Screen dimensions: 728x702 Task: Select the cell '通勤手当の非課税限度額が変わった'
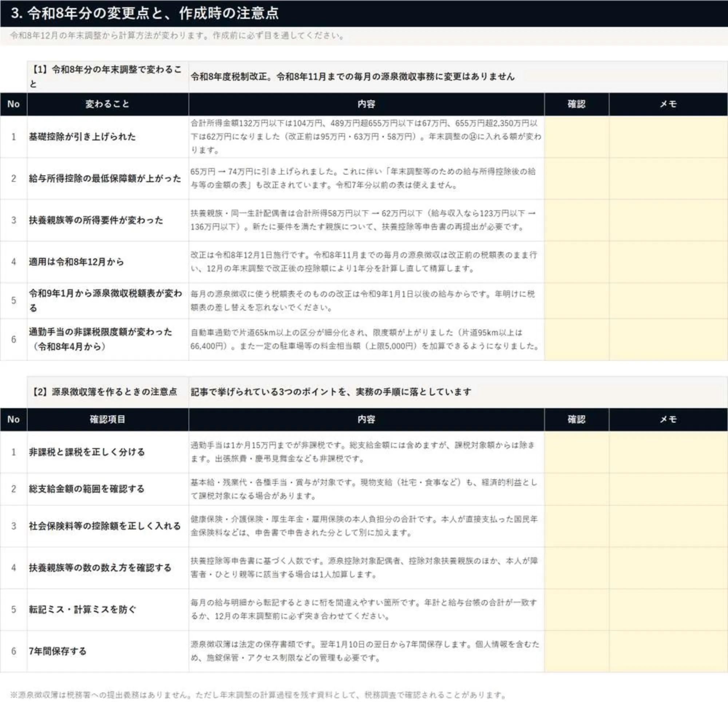[108, 339]
